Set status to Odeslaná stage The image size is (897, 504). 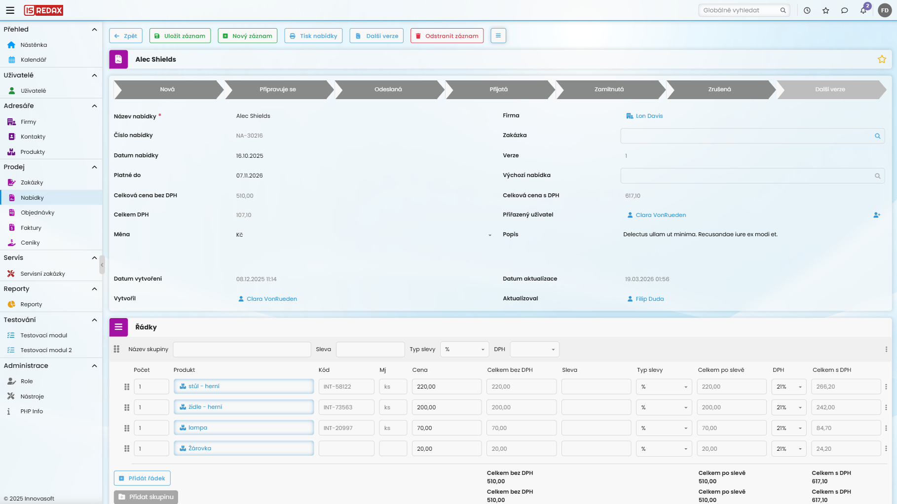pos(388,89)
